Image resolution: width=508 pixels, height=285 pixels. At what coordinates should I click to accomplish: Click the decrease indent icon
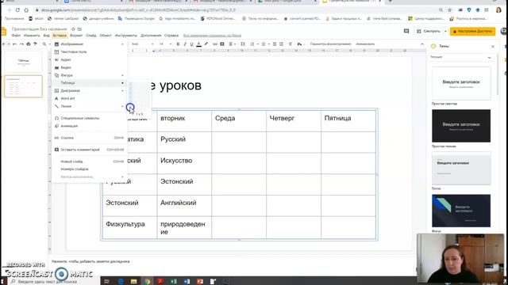(275, 44)
